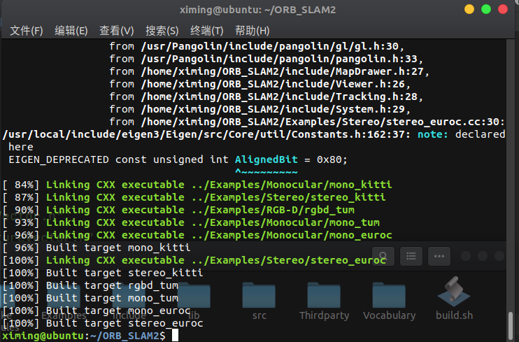Click the line ending with stereo_kitti executable
The width and height of the screenshot is (519, 342).
tap(194, 197)
